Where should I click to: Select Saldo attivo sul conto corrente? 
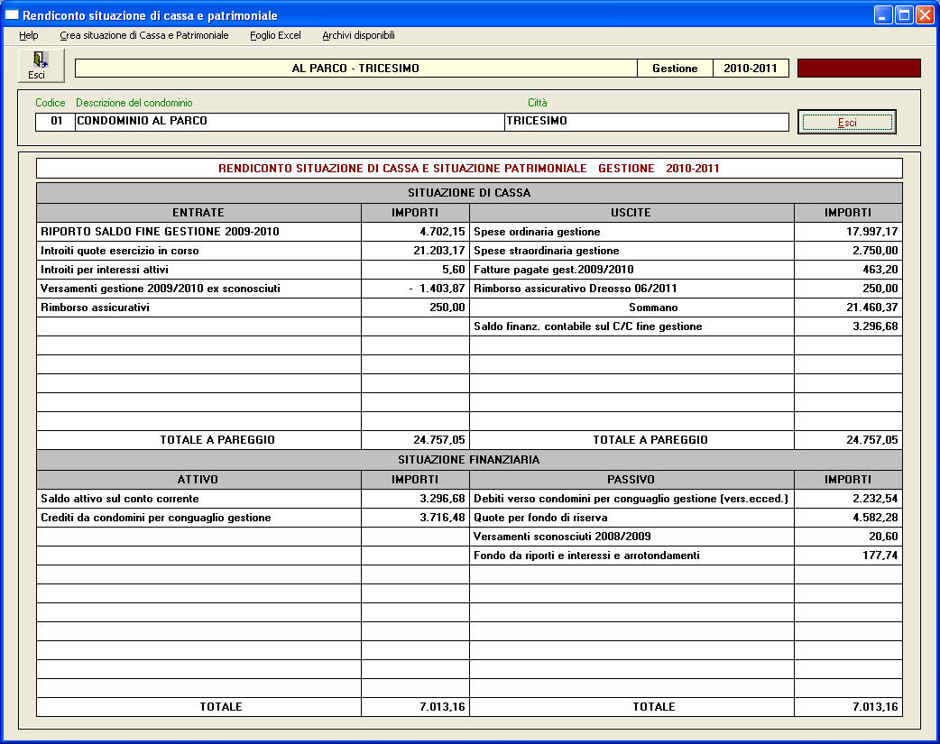click(x=199, y=499)
